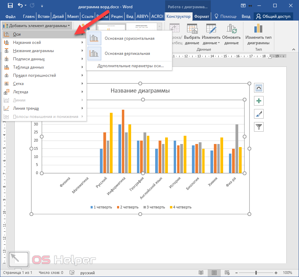299x277 pixels.
Task: Open Chart Filters funnel button
Action: point(259,127)
